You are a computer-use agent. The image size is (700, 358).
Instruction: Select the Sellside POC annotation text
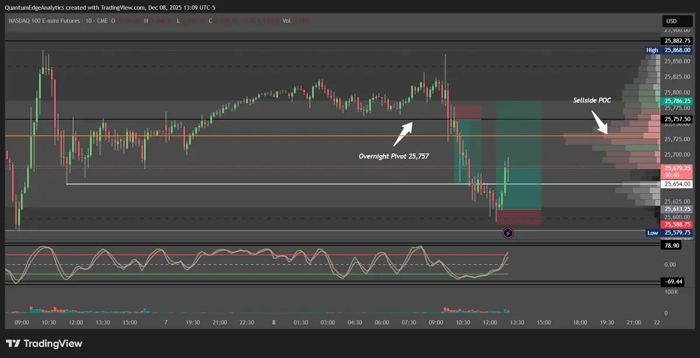click(x=592, y=100)
